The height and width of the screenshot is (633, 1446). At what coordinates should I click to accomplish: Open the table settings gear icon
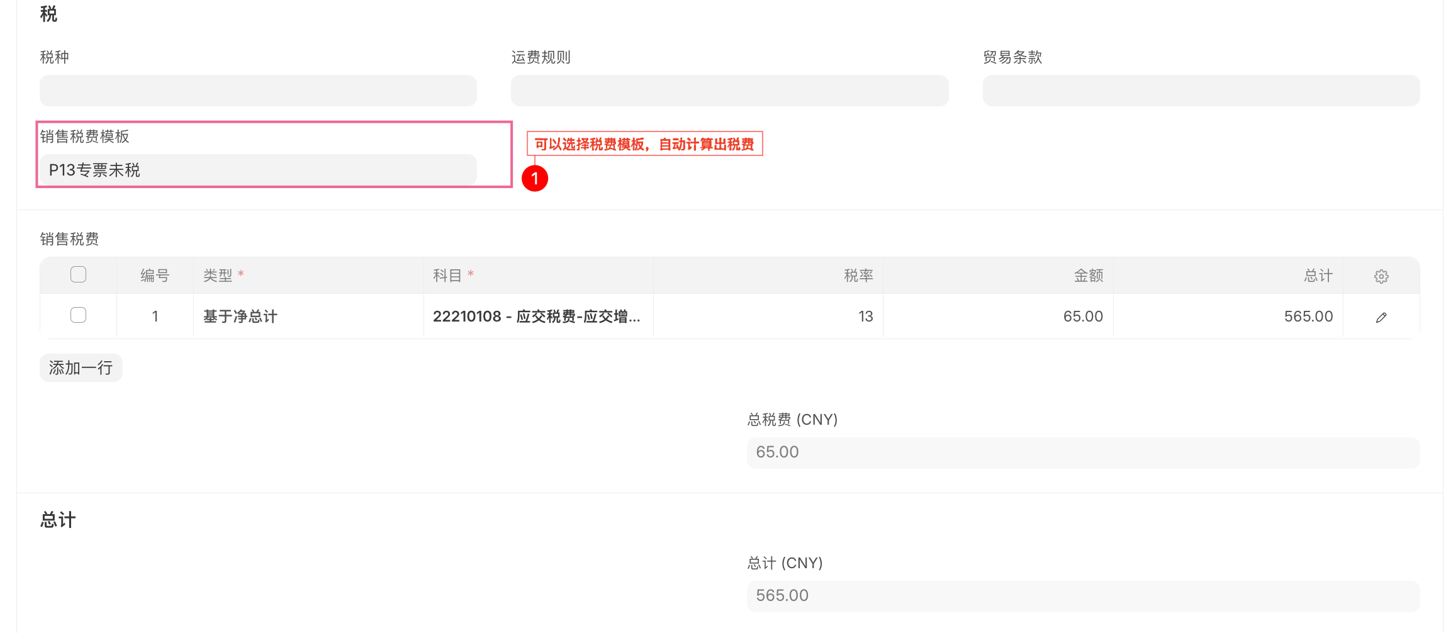point(1381,276)
